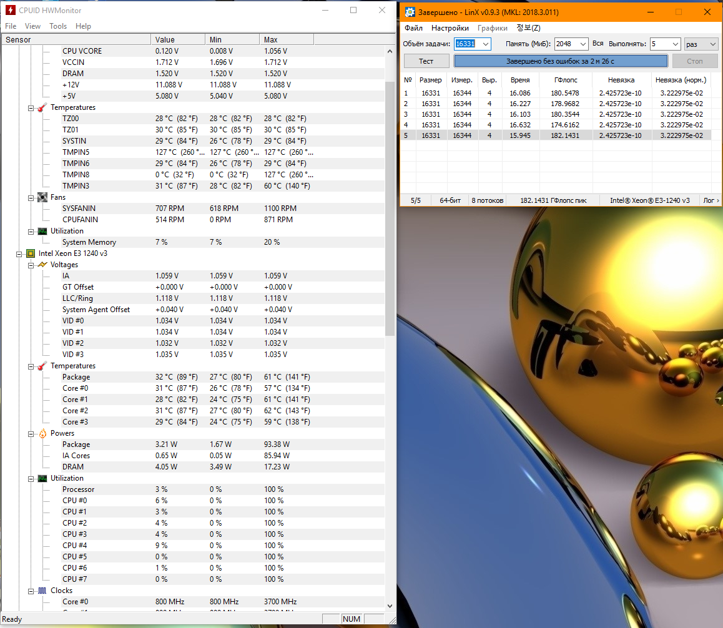Click the flame icon beside Powers
Image resolution: width=723 pixels, height=628 pixels.
tap(42, 433)
